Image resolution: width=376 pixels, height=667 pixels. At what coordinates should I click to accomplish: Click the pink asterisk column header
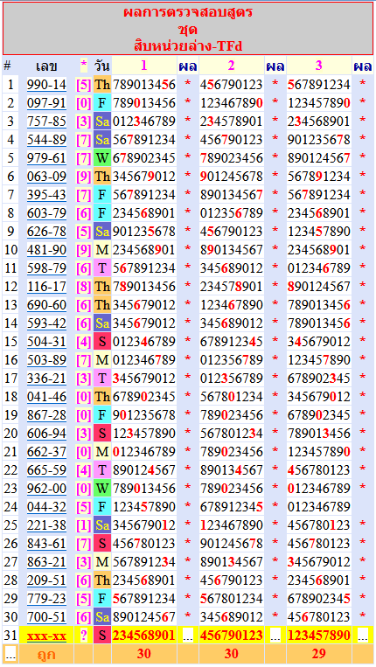point(84,66)
